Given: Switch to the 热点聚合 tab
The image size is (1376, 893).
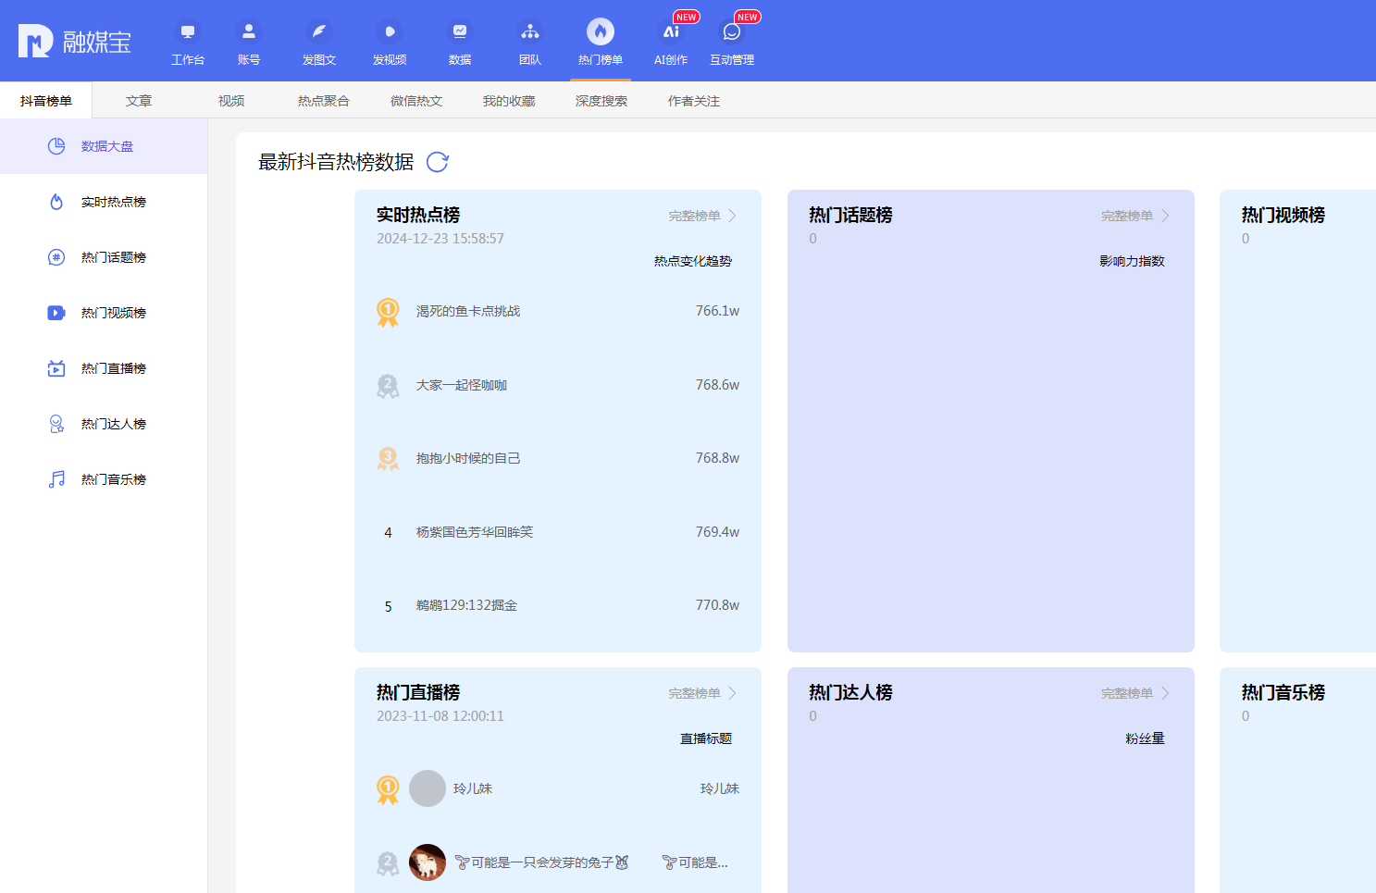Looking at the screenshot, I should click(324, 101).
